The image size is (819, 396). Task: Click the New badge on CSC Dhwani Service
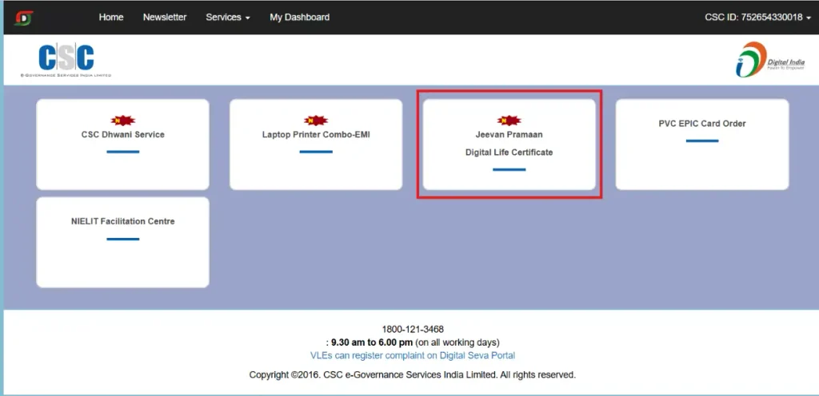click(122, 121)
